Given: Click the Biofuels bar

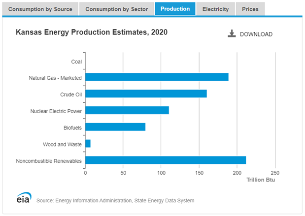Looking at the screenshot, I should pos(115,127).
